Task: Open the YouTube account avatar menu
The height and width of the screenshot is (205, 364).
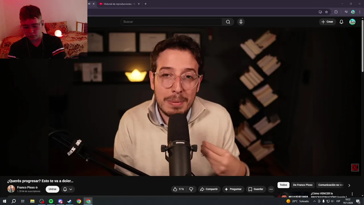Action: click(x=352, y=22)
